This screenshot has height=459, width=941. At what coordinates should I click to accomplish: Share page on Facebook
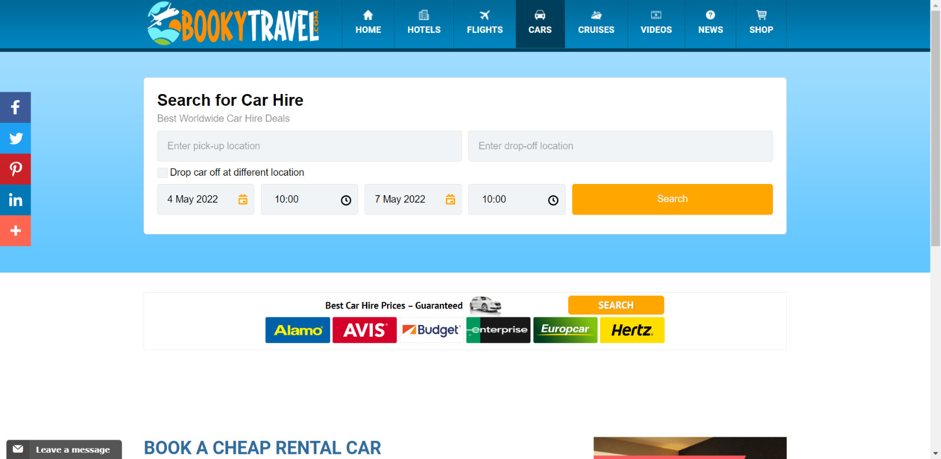point(15,108)
